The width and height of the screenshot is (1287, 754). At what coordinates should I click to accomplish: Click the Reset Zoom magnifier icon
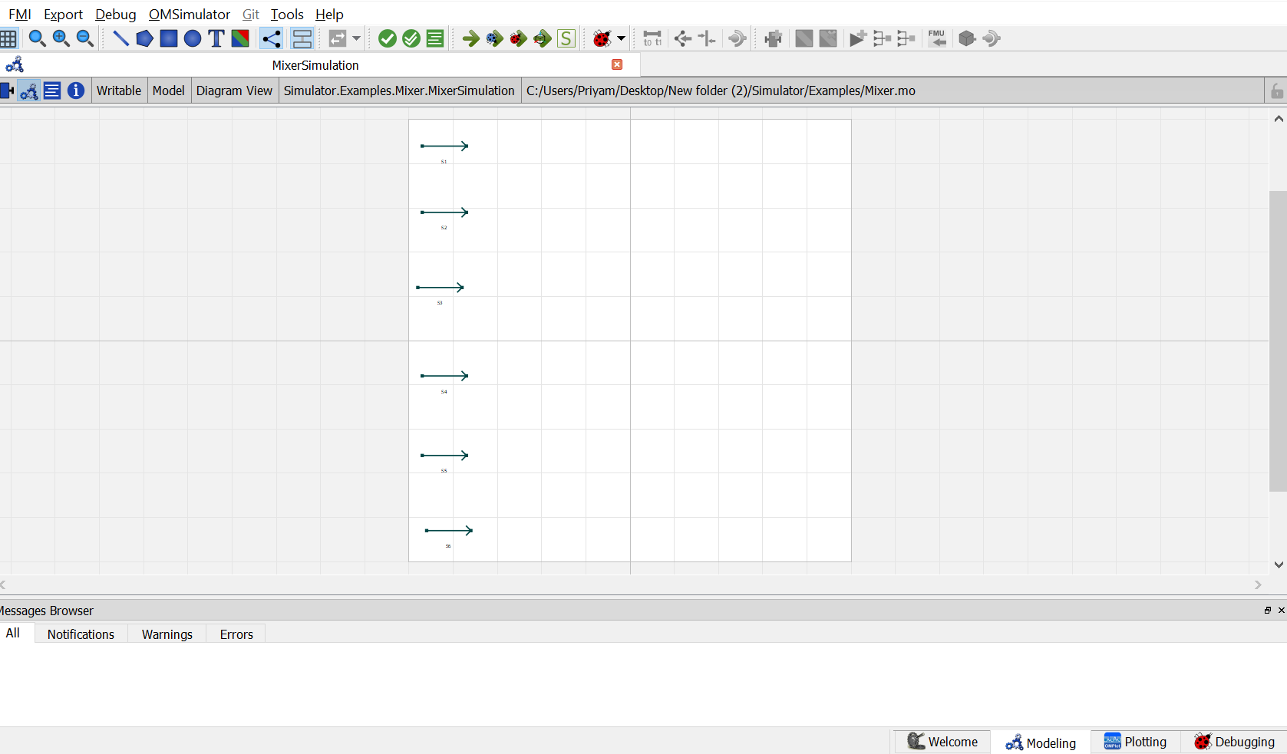click(37, 38)
